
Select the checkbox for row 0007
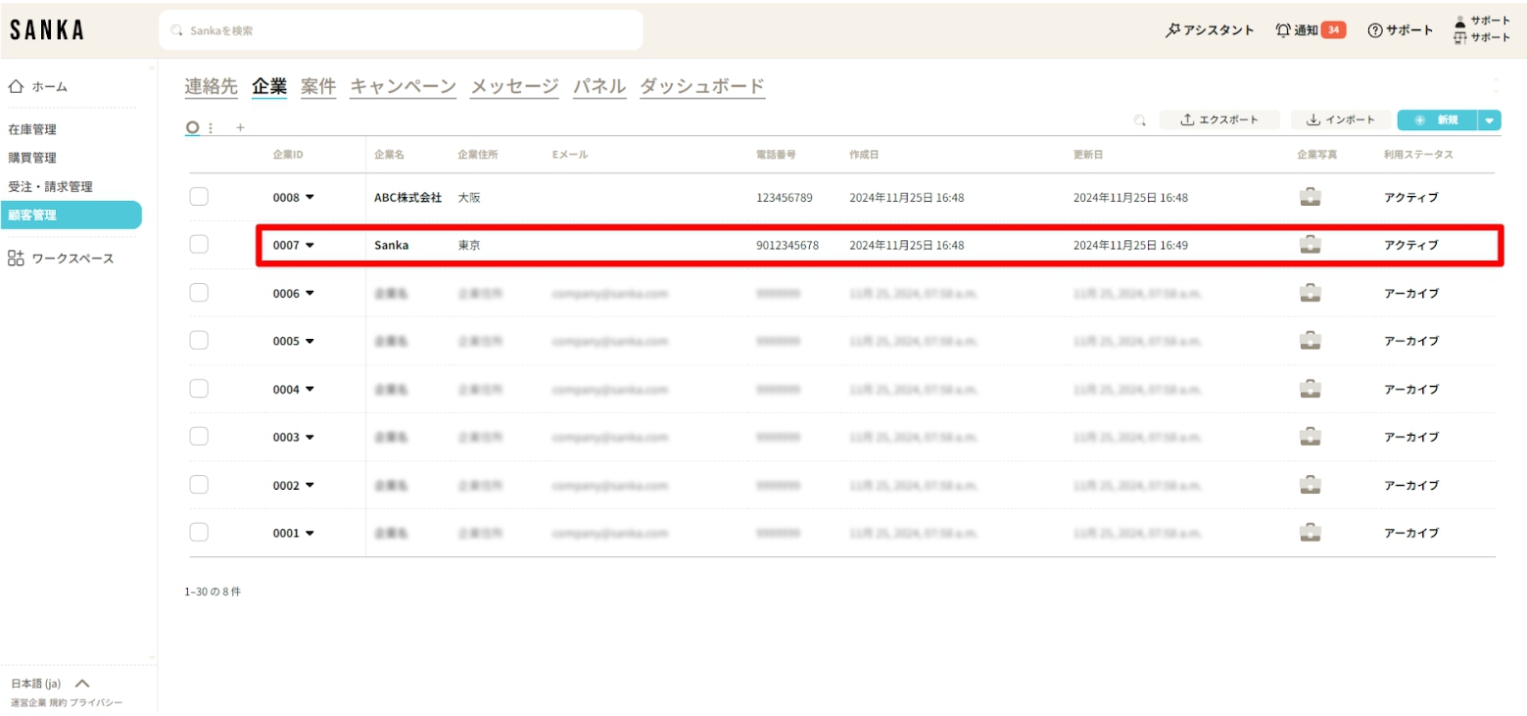[x=199, y=245]
